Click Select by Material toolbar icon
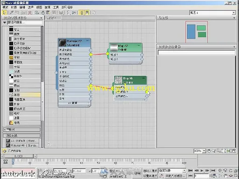This screenshot has width=239, height=179. [94, 13]
